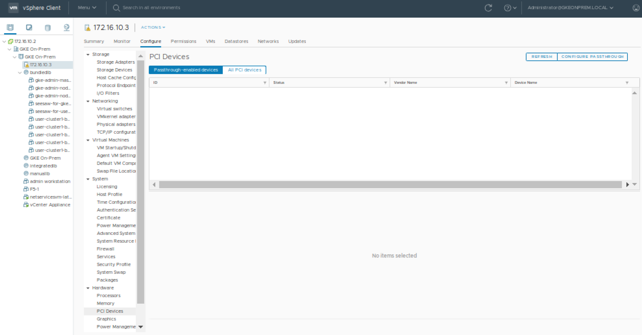Image resolution: width=642 pixels, height=335 pixels.
Task: Collapse the Networking settings section
Action: click(x=88, y=101)
